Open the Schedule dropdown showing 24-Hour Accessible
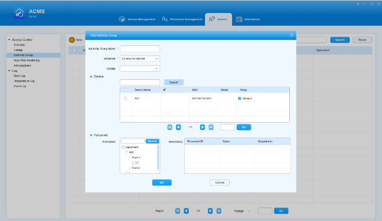 coord(140,58)
